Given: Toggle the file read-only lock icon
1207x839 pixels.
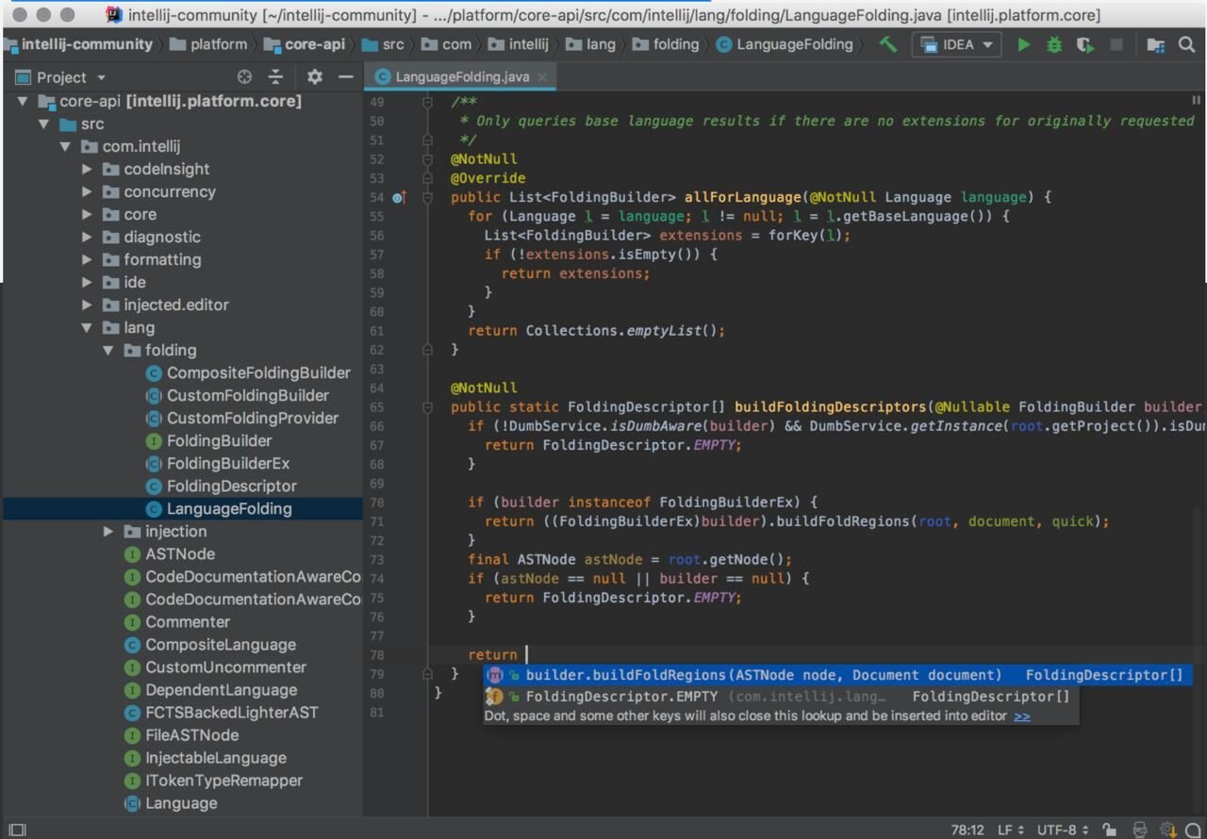Looking at the screenshot, I should click(x=1110, y=830).
